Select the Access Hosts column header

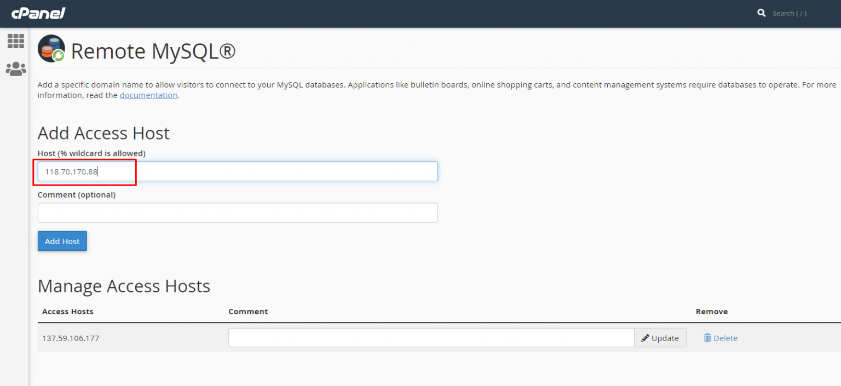click(67, 312)
